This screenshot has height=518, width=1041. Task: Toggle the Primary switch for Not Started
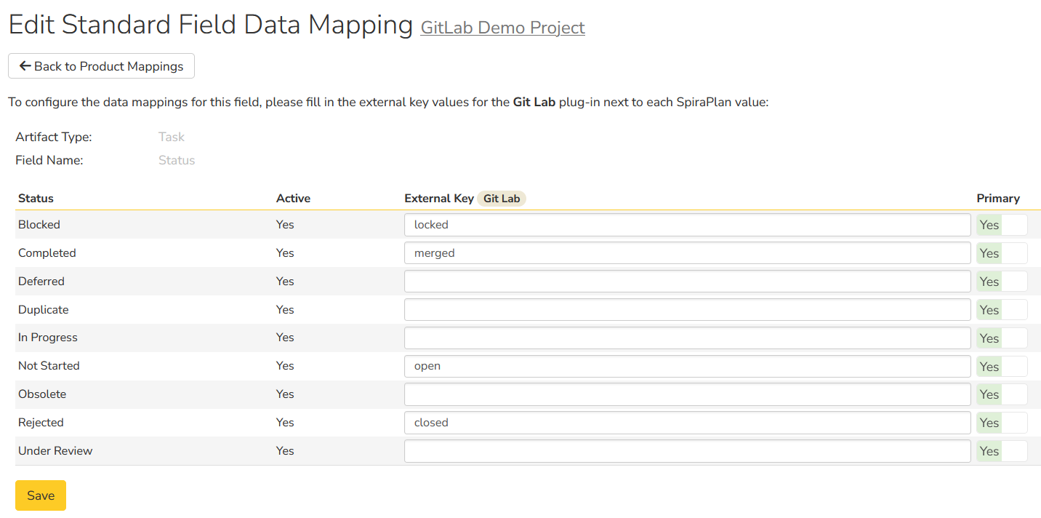[x=1002, y=367]
